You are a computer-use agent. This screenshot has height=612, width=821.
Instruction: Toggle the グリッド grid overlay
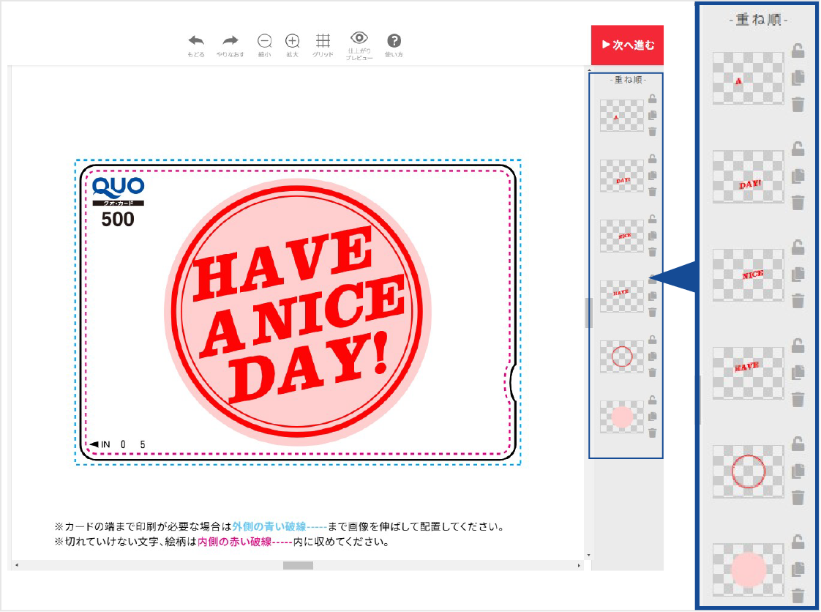[x=323, y=41]
